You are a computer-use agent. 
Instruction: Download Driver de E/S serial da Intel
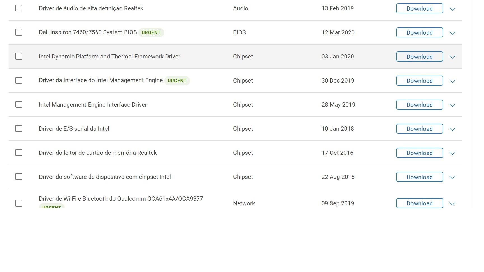pyautogui.click(x=419, y=129)
